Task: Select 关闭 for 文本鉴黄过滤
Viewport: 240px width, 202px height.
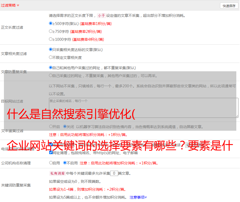Action: [x=65, y=127]
